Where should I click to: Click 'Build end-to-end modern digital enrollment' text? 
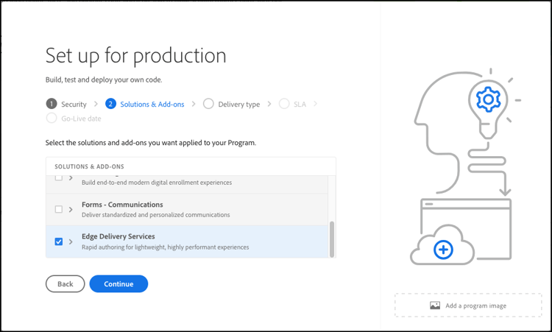click(x=157, y=183)
